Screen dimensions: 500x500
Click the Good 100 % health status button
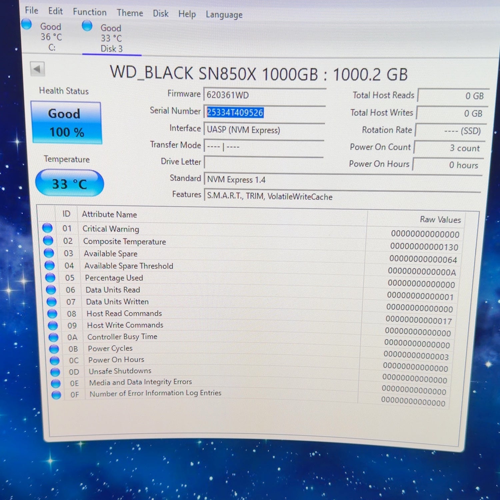click(67, 123)
